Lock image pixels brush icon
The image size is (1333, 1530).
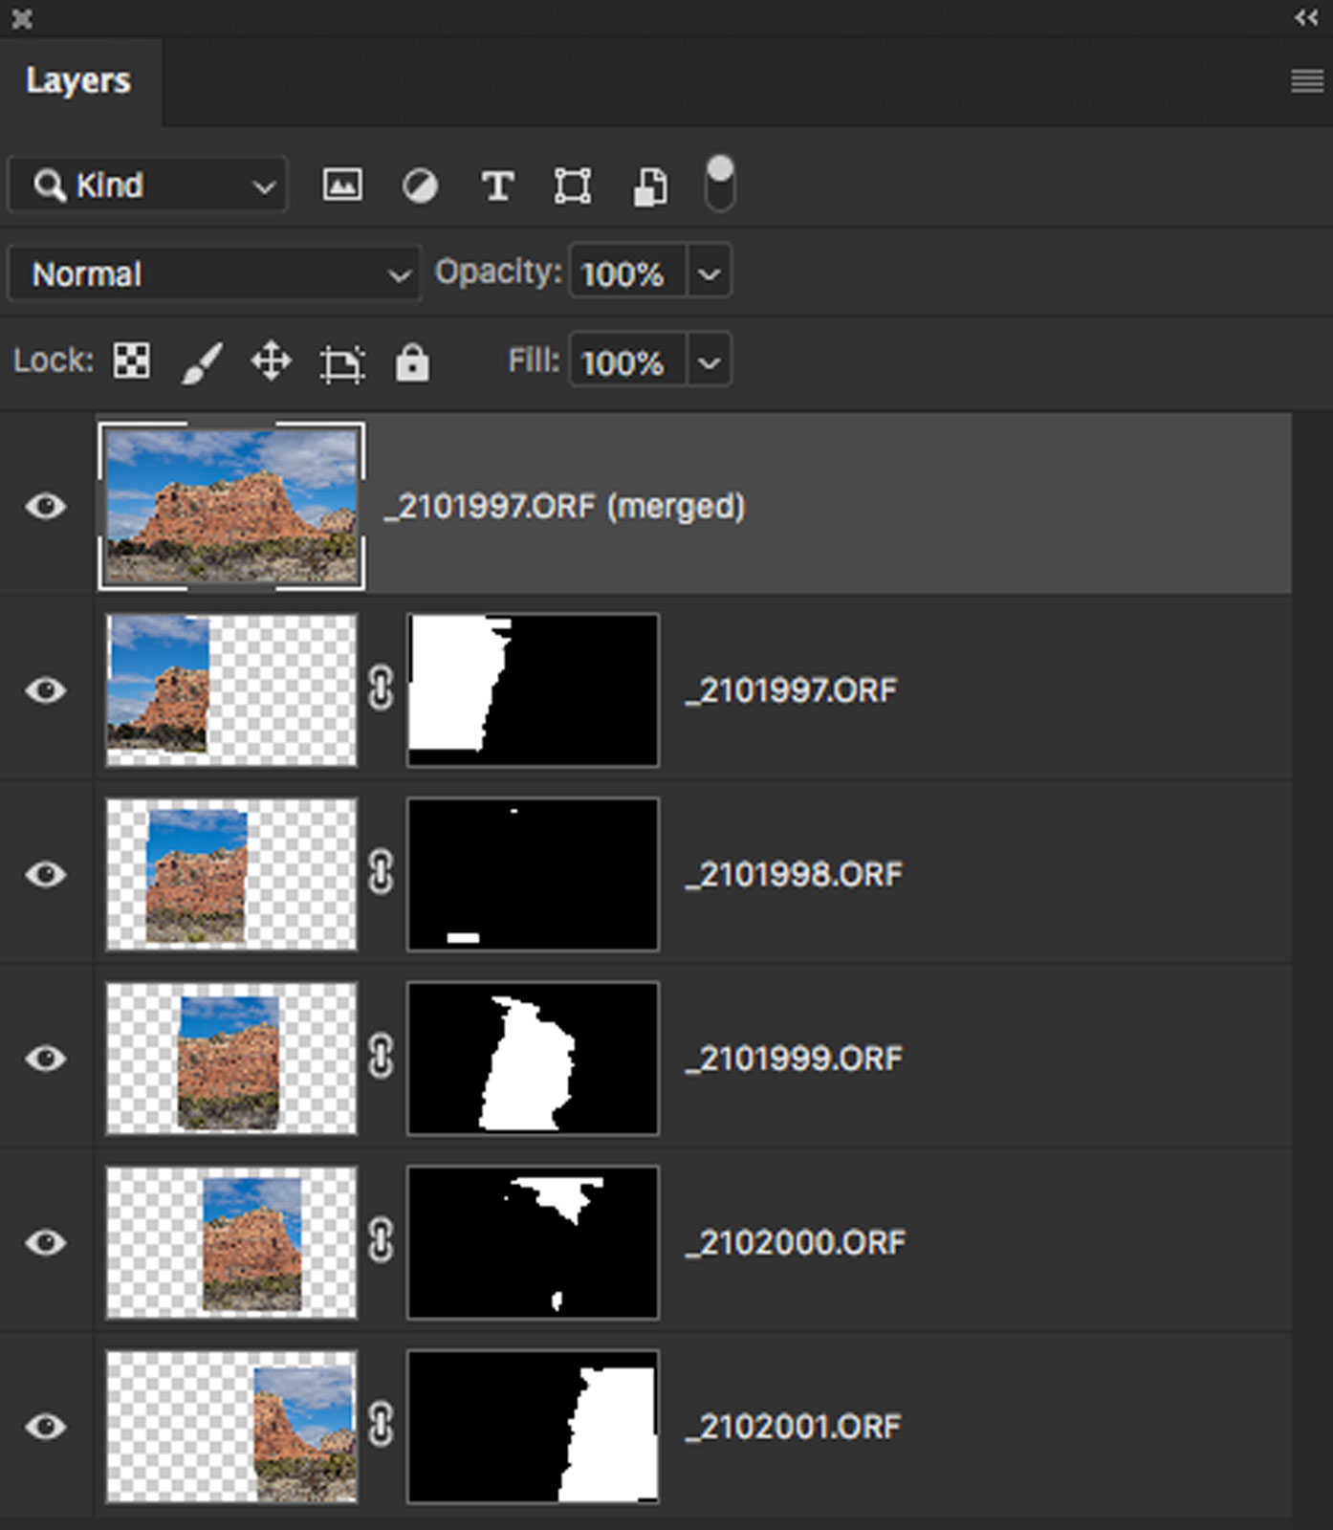coord(202,363)
